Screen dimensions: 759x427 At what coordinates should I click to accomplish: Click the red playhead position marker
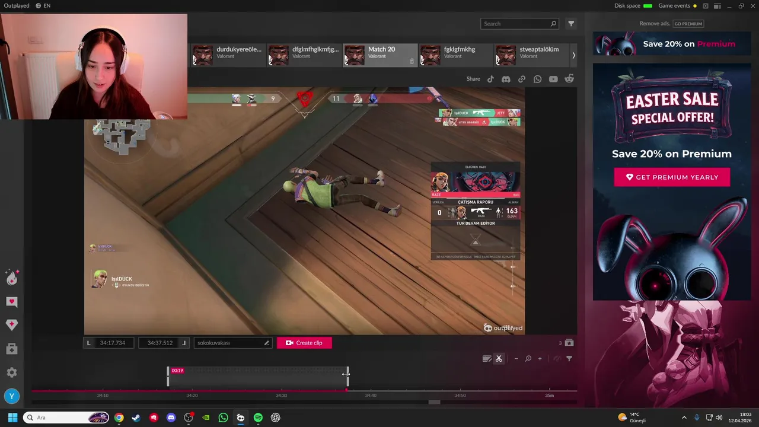click(x=346, y=390)
